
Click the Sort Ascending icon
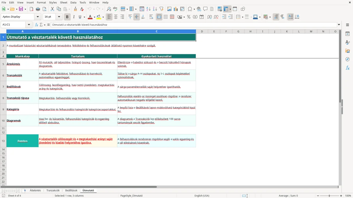pos(148,9)
